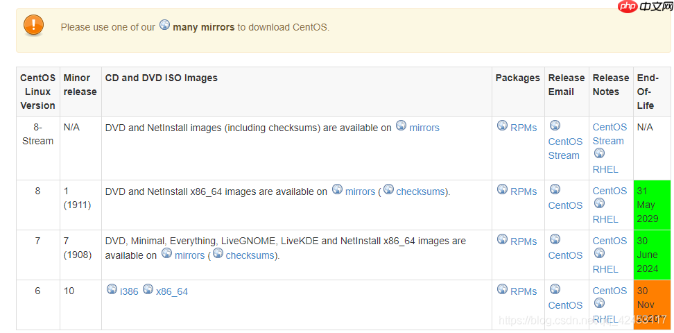Click the green '31 May 2029' end-of-life cell
Viewport: 674px width, 333px height.
tap(652, 205)
